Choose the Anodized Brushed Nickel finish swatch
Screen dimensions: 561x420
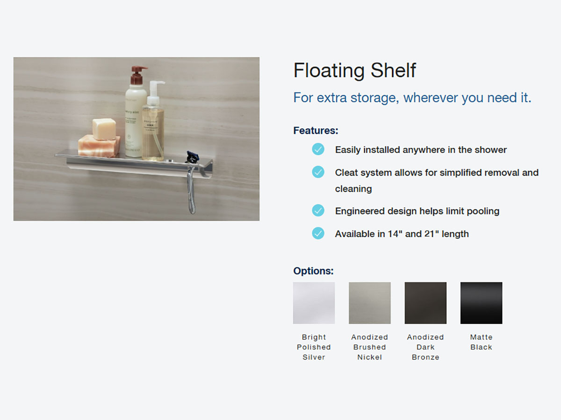[369, 303]
